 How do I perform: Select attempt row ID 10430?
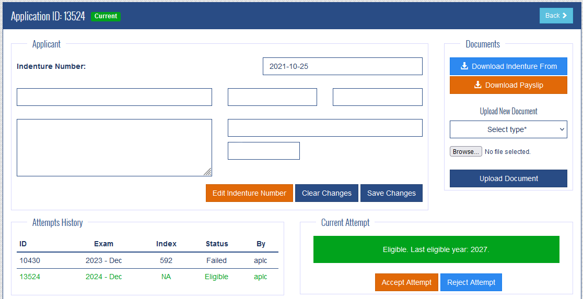point(30,260)
